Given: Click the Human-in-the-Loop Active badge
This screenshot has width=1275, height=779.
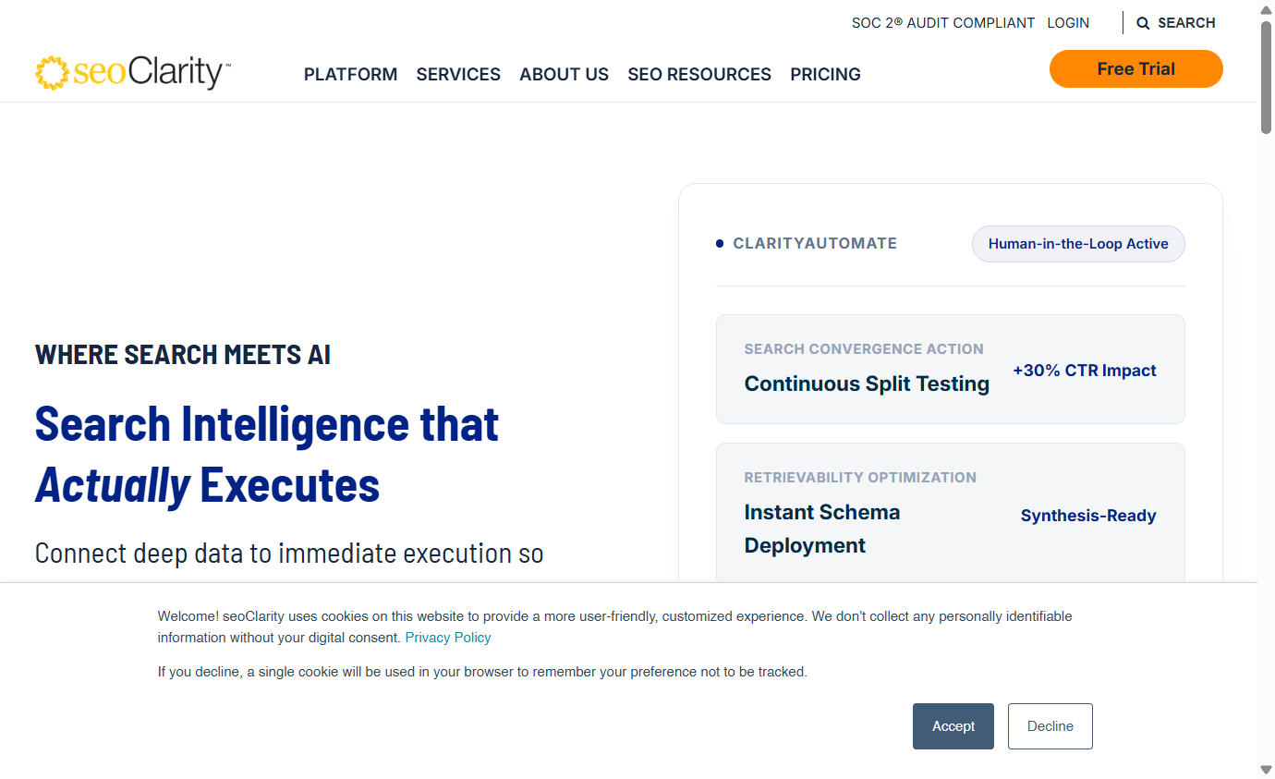Looking at the screenshot, I should [1078, 244].
